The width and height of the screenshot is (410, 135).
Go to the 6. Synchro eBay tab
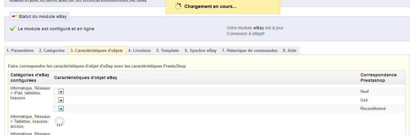(201, 51)
